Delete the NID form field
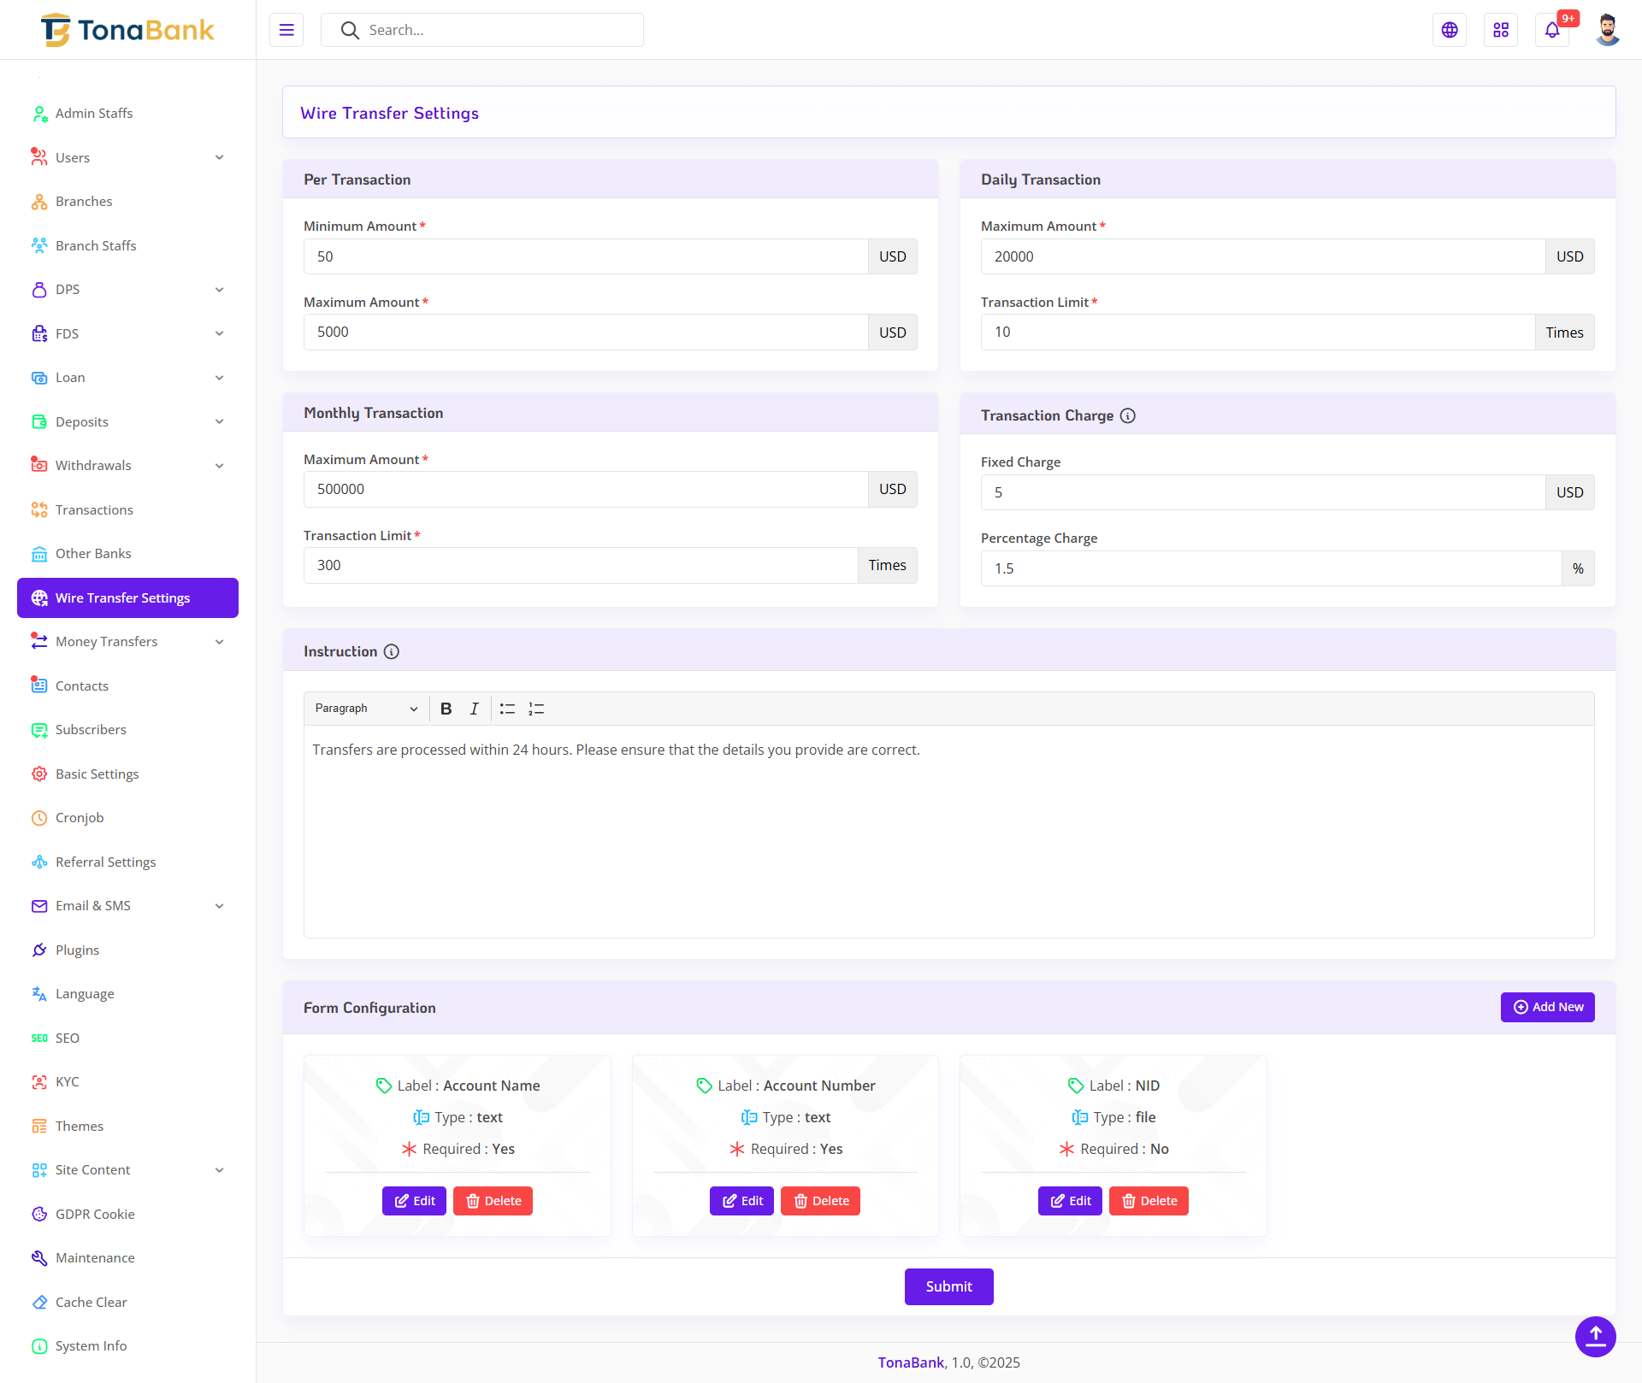 point(1149,1201)
